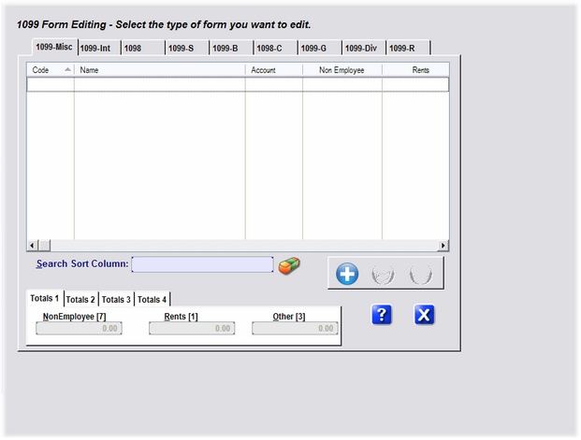Switch to the 1099-Misc tab
The height and width of the screenshot is (440, 581).
tap(54, 47)
